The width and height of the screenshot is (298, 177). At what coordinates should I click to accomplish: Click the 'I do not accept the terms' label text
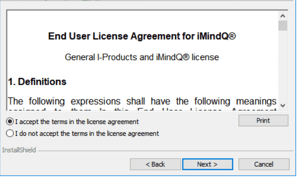coord(87,134)
